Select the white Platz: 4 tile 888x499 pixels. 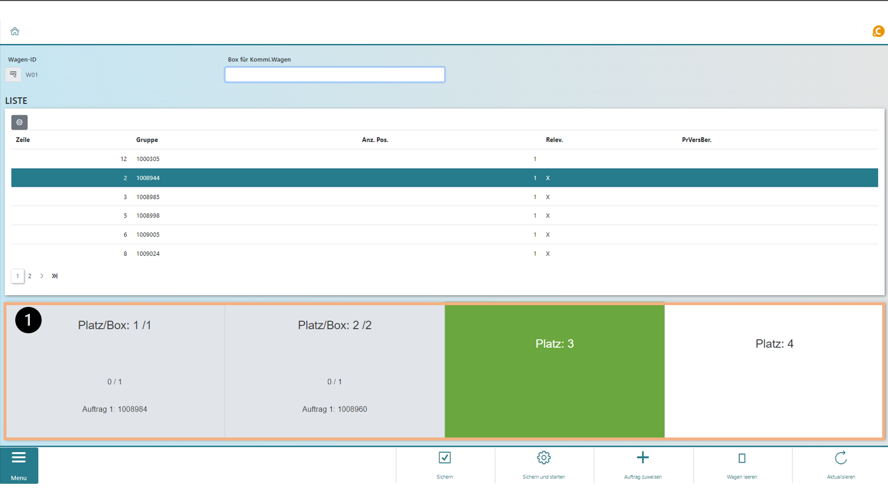point(774,370)
